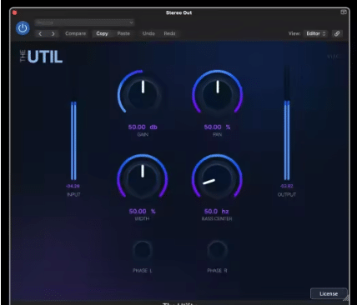Click the Copy button
The image size is (357, 305).
tap(102, 33)
